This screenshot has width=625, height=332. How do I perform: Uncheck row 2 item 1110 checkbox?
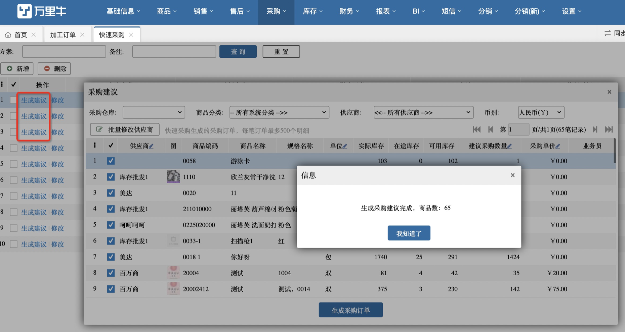111,177
